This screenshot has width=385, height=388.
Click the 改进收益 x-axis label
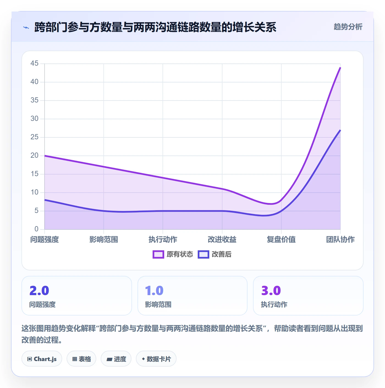(x=222, y=240)
